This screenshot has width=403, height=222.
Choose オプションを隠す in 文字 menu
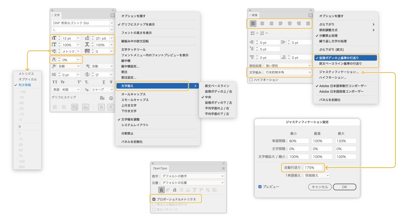click(x=133, y=16)
